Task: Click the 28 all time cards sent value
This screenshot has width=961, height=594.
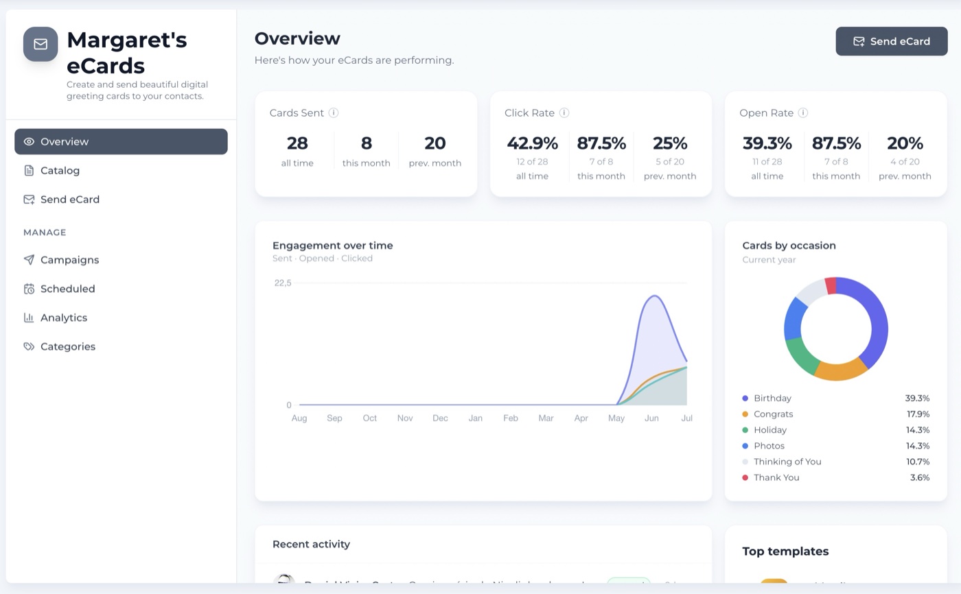Action: click(x=297, y=143)
